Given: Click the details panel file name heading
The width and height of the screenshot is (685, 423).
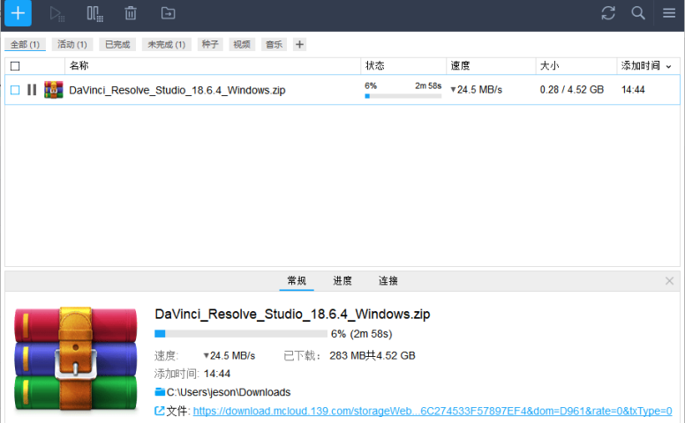Looking at the screenshot, I should point(292,315).
